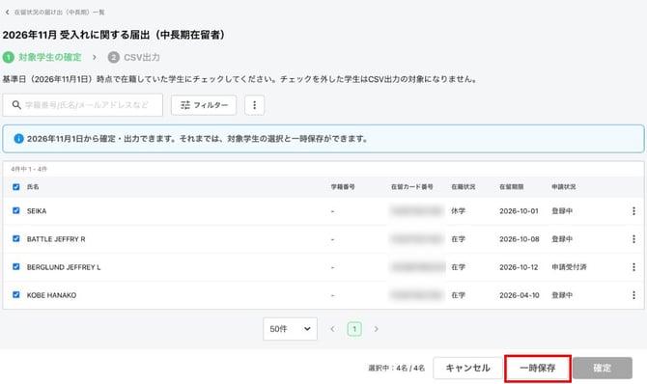The image size is (647, 384).
Task: Open row menu for BATTLE JEFFRY R
Action: coord(633,239)
